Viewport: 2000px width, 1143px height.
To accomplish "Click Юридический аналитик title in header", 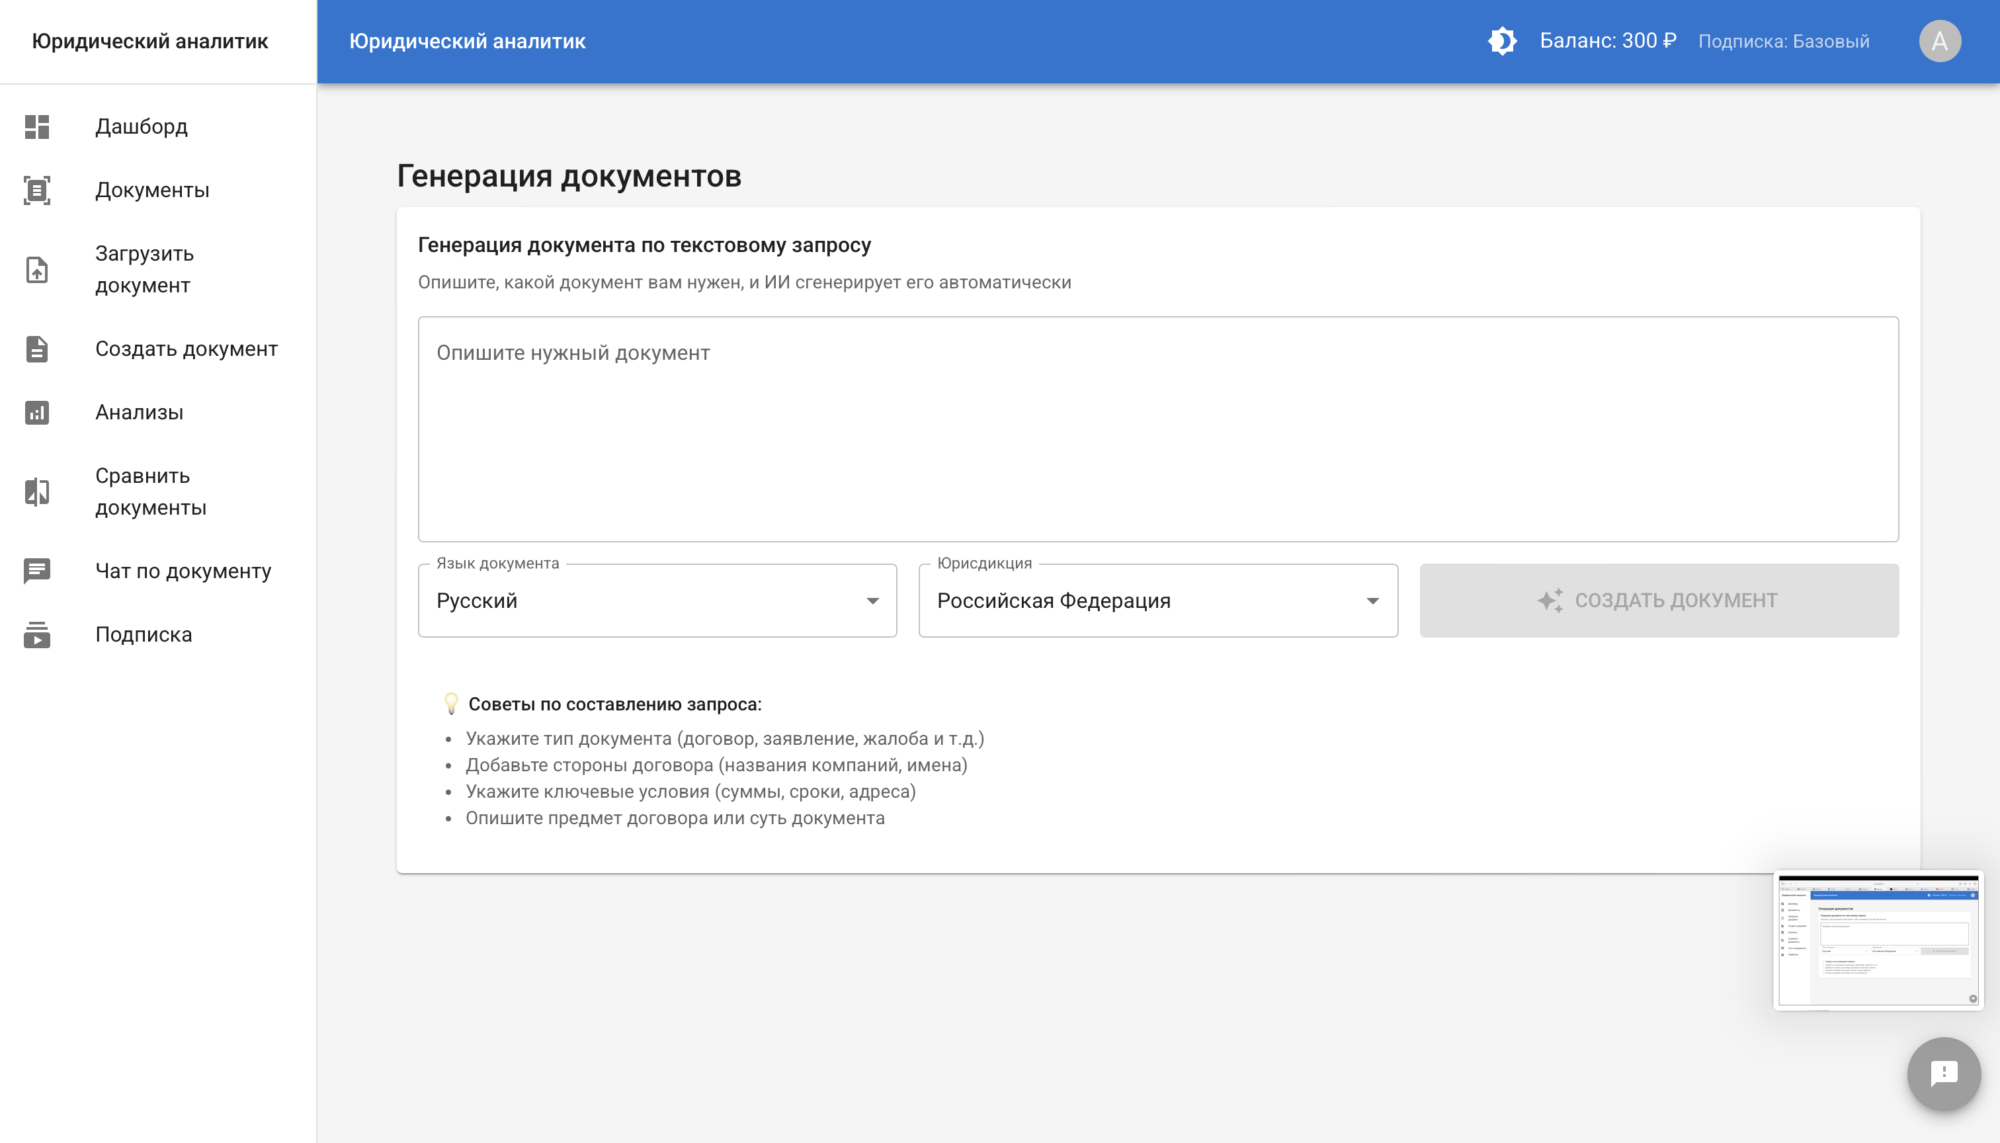I will coord(468,40).
